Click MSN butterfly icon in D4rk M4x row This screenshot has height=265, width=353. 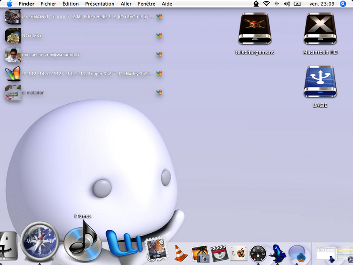(x=159, y=35)
